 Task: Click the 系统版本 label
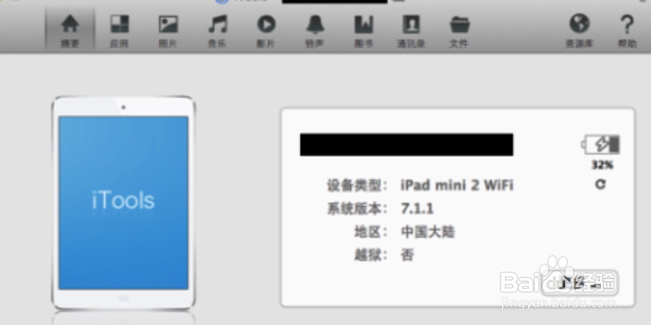pos(357,208)
